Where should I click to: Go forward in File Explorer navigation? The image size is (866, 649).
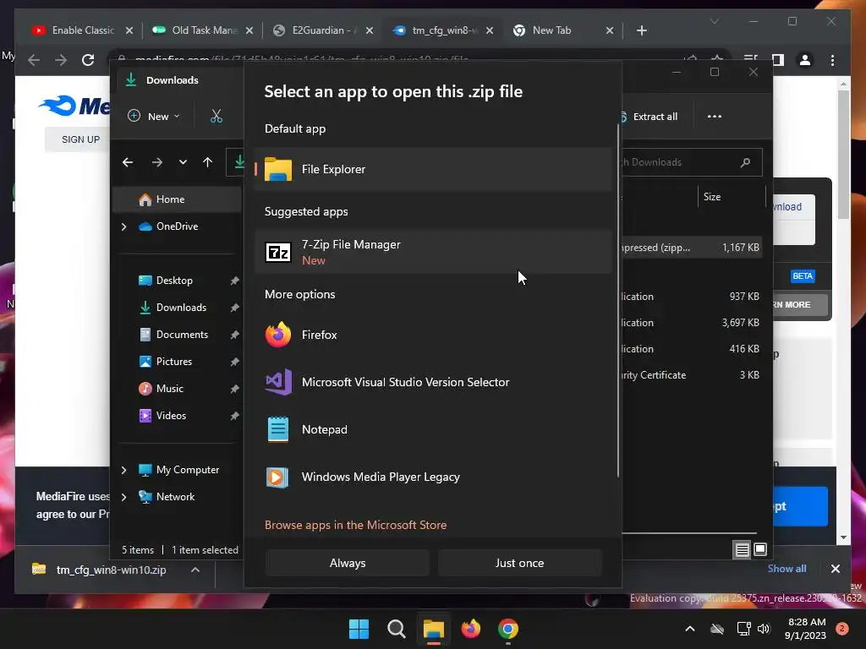[156, 162]
